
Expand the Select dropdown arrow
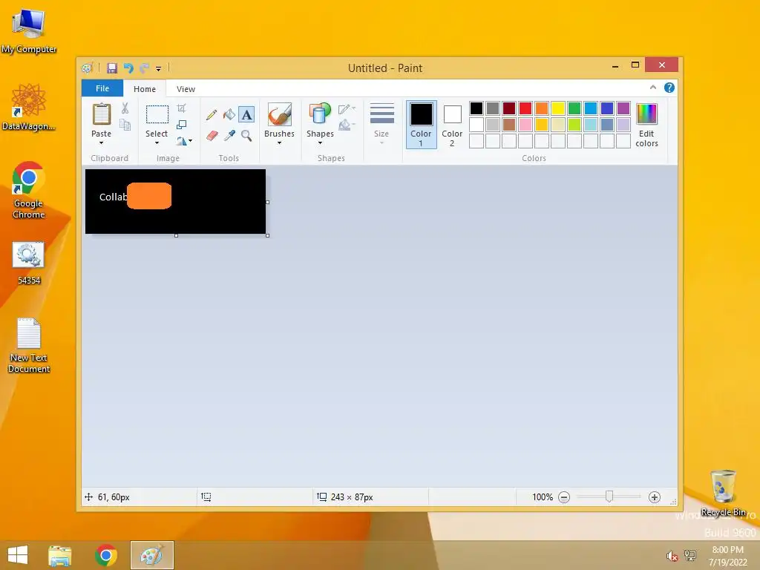tap(157, 143)
